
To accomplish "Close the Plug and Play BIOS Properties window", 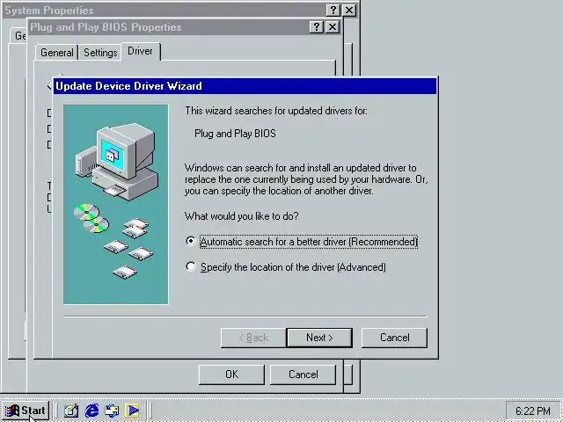I will 333,27.
